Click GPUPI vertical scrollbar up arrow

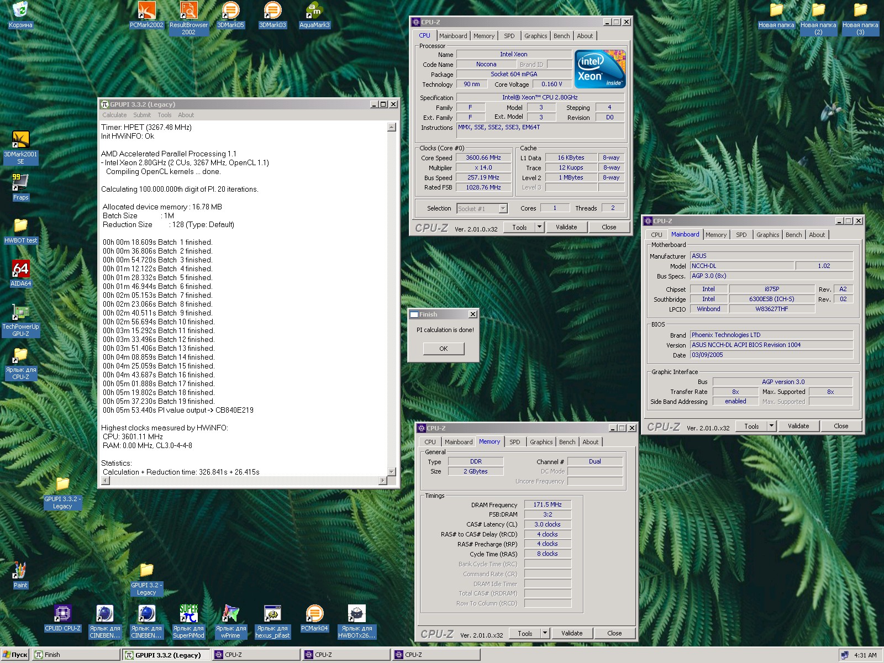click(392, 127)
